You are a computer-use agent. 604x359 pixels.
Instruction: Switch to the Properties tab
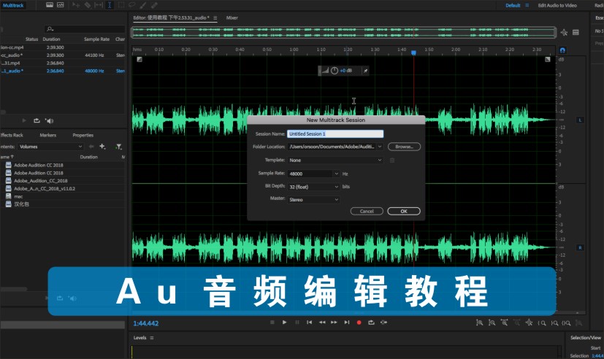pyautogui.click(x=83, y=135)
